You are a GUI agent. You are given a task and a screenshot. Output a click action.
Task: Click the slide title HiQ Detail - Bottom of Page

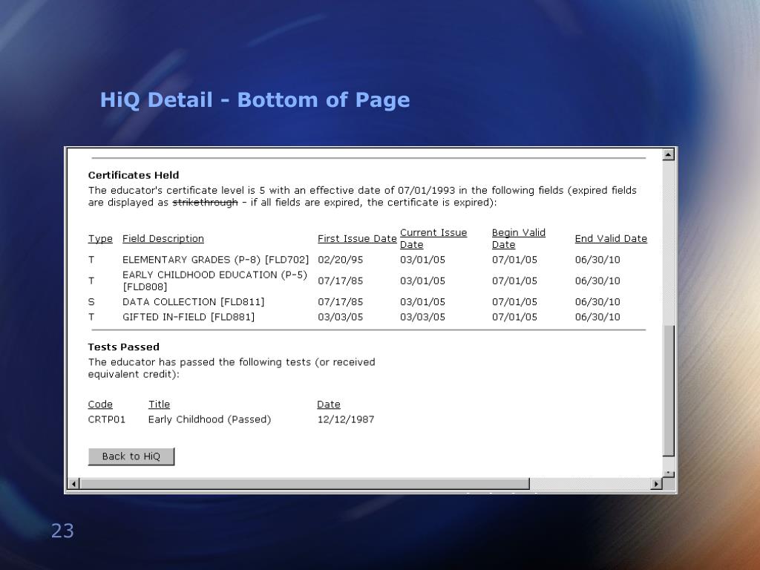coord(255,100)
